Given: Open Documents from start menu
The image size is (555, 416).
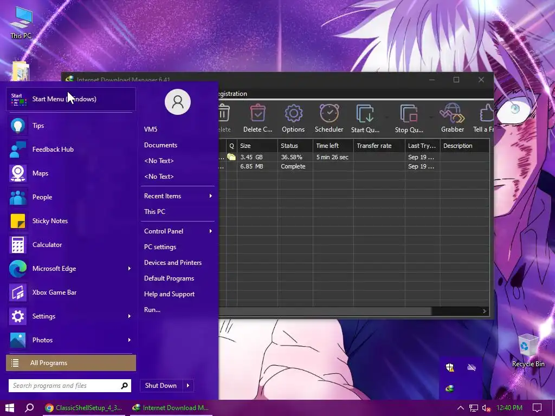Looking at the screenshot, I should [178, 145].
